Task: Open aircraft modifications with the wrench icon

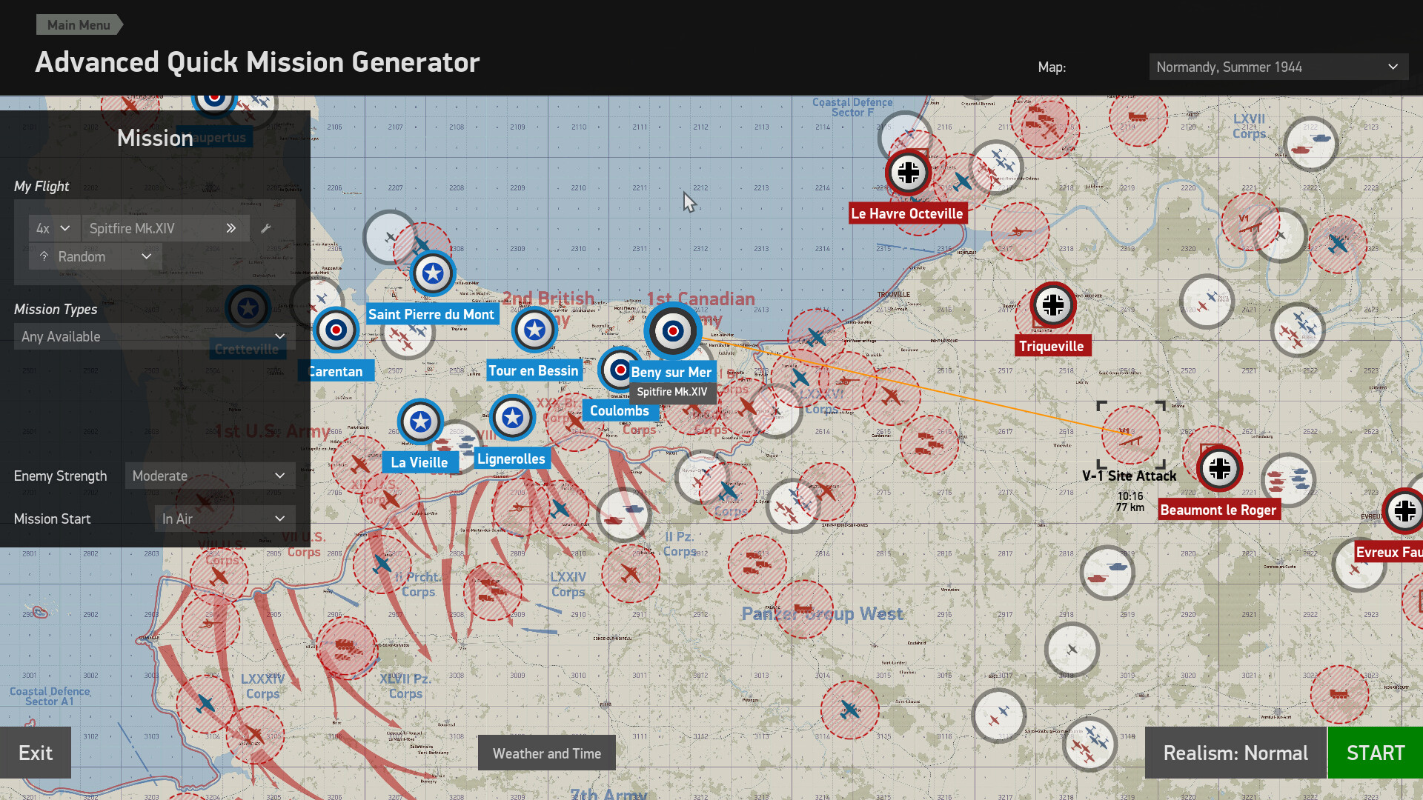Action: [x=267, y=228]
